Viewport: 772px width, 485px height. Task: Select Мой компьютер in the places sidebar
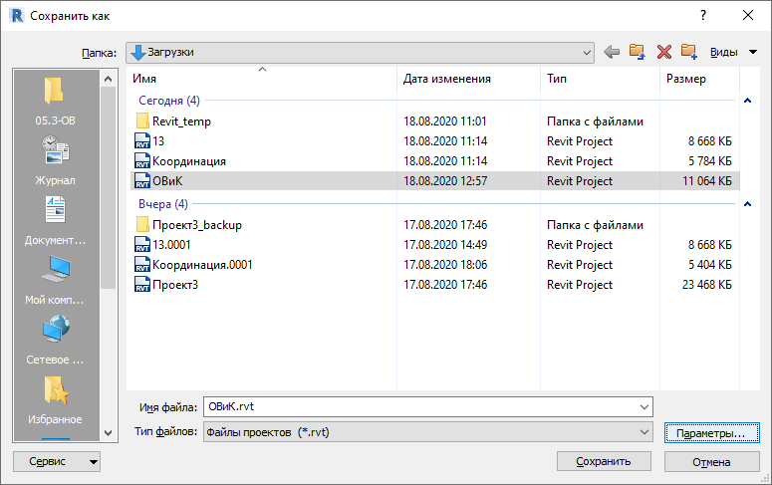click(55, 281)
